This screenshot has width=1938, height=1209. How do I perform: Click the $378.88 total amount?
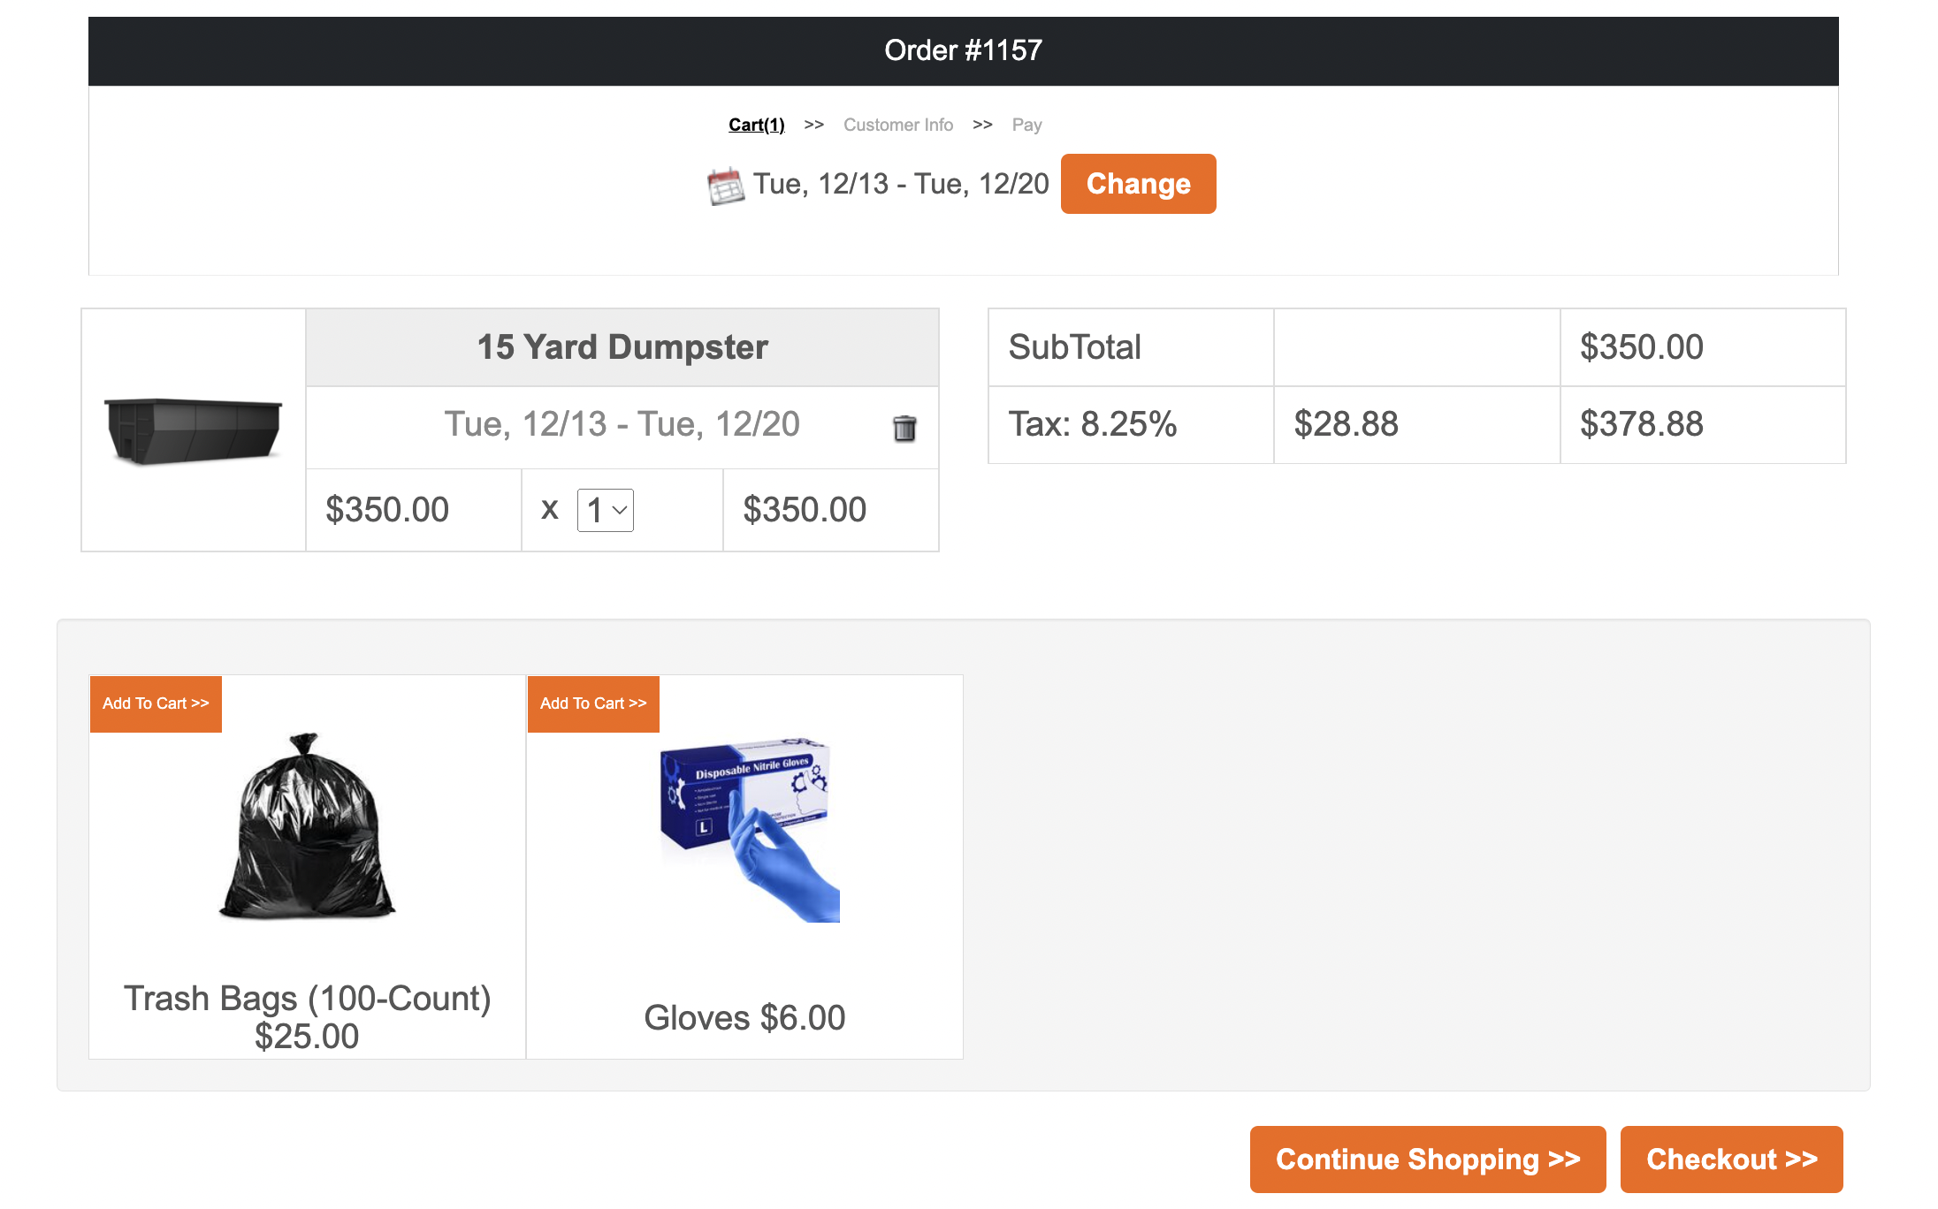coord(1641,424)
